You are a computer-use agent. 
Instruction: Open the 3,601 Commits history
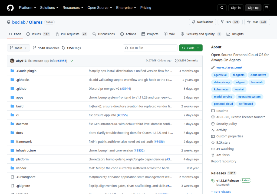(186, 61)
